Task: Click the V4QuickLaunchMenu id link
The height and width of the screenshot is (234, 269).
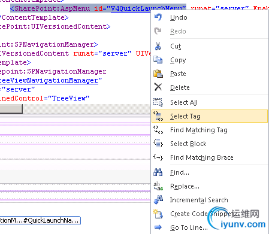Action: coord(147,8)
